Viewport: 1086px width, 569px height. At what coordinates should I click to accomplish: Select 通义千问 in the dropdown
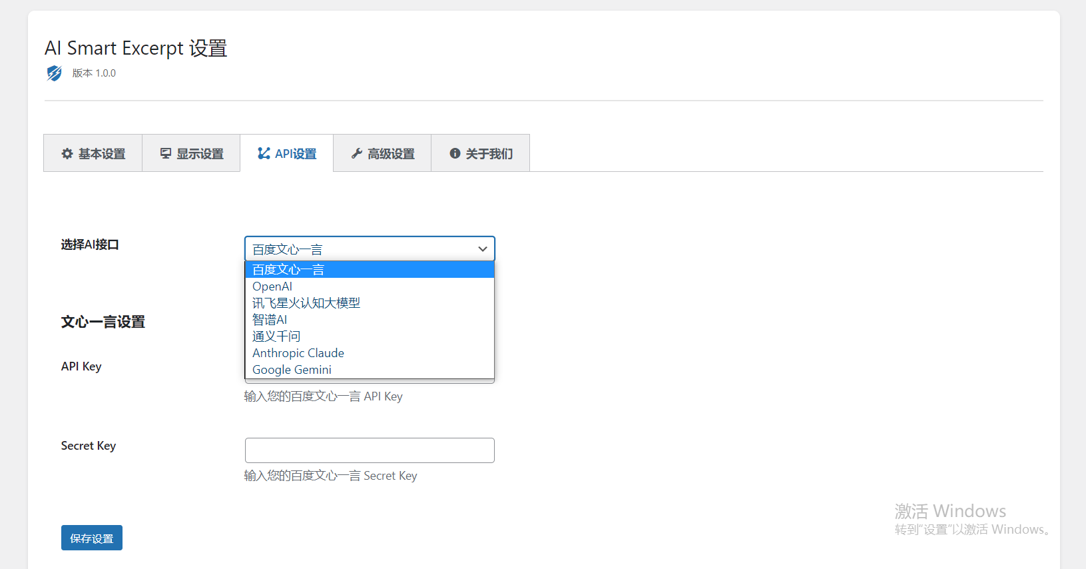coord(370,336)
